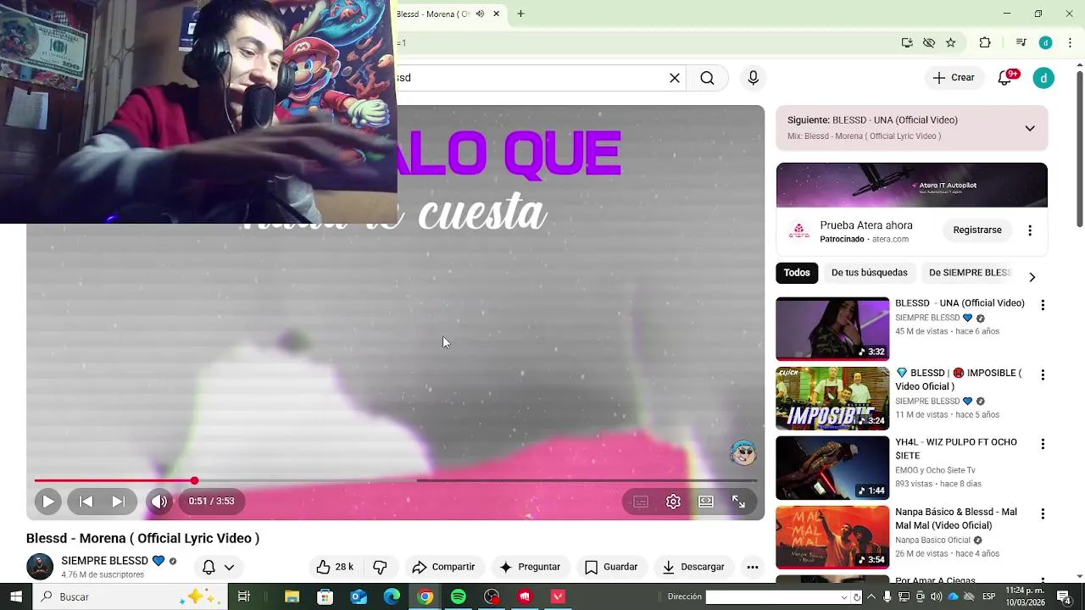
Task: Click the page vertical scrollbar
Action: tap(1079, 149)
